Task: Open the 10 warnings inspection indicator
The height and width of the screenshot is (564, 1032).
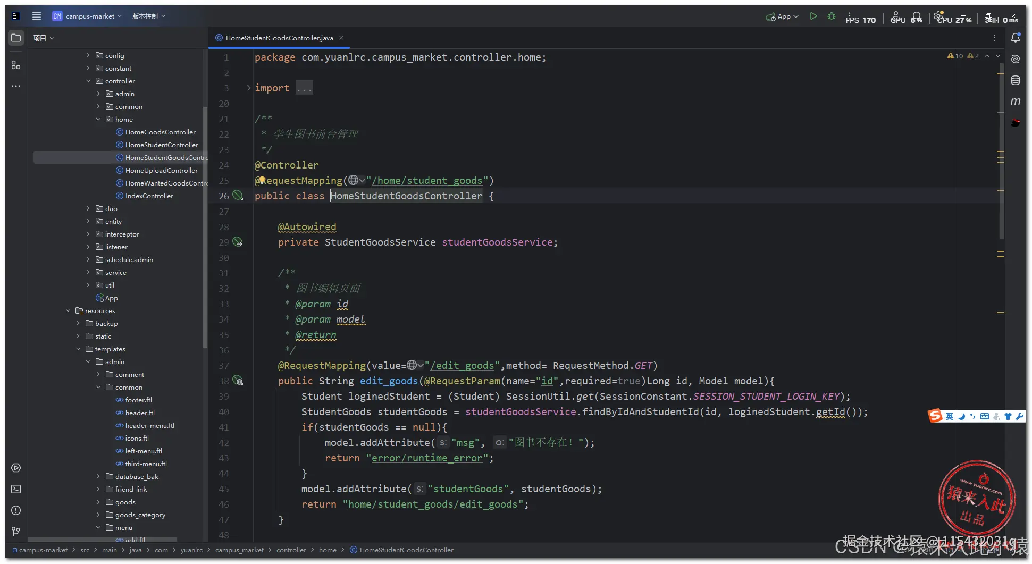Action: pyautogui.click(x=955, y=56)
